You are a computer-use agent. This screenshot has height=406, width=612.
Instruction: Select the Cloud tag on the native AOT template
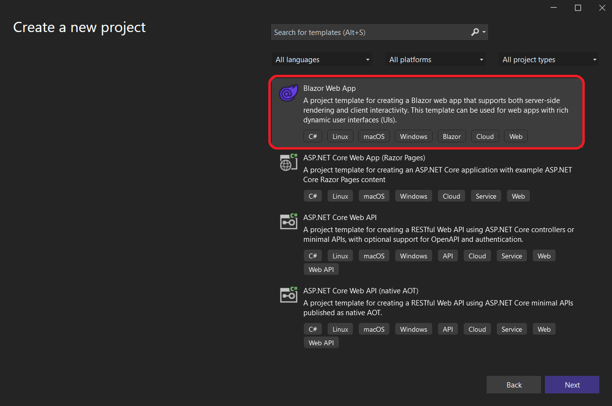(x=477, y=329)
